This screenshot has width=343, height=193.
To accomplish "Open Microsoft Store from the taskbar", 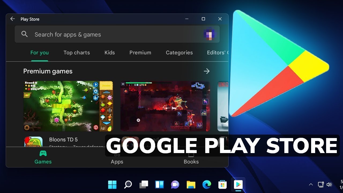I will 222,184.
